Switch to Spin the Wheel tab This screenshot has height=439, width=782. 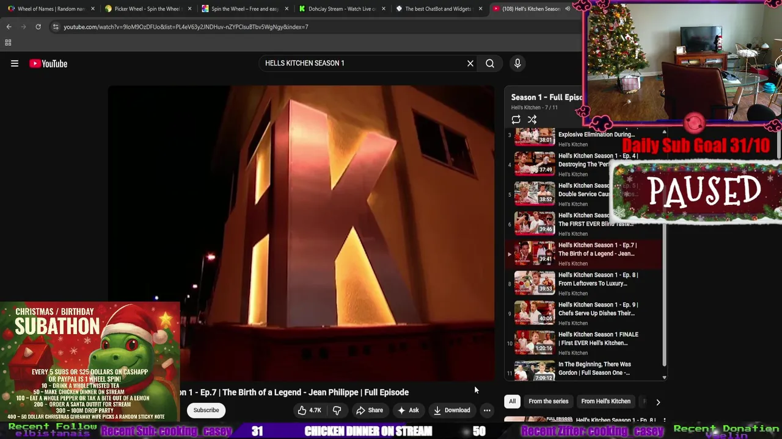click(x=245, y=9)
